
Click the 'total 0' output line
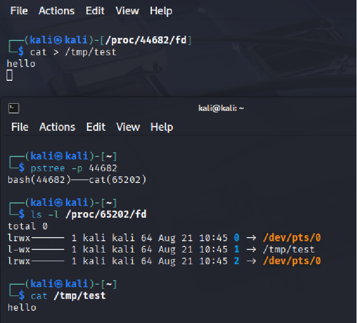pos(28,226)
